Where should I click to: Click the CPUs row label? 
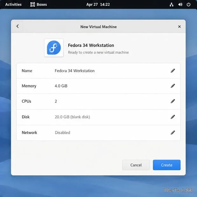[x=26, y=101]
